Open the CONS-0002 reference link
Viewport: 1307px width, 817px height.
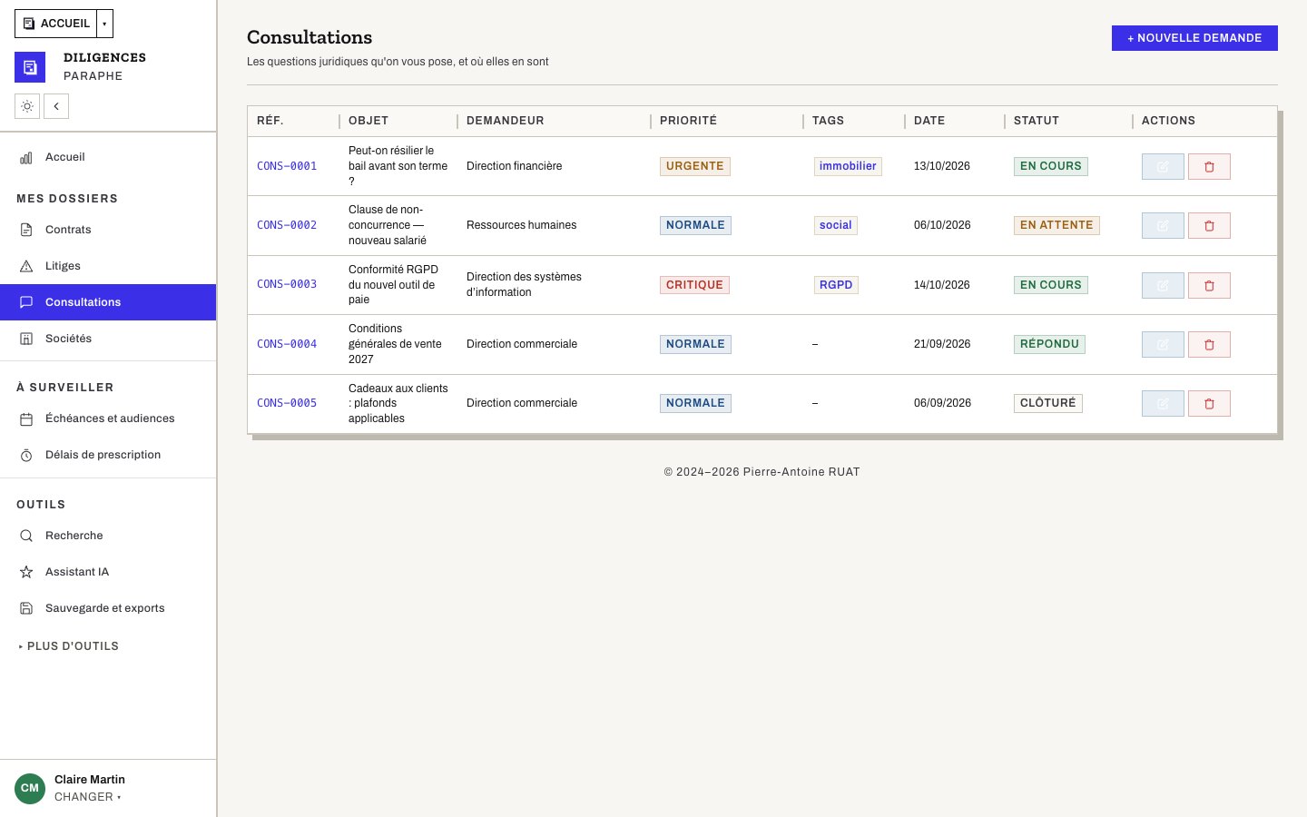tap(287, 225)
